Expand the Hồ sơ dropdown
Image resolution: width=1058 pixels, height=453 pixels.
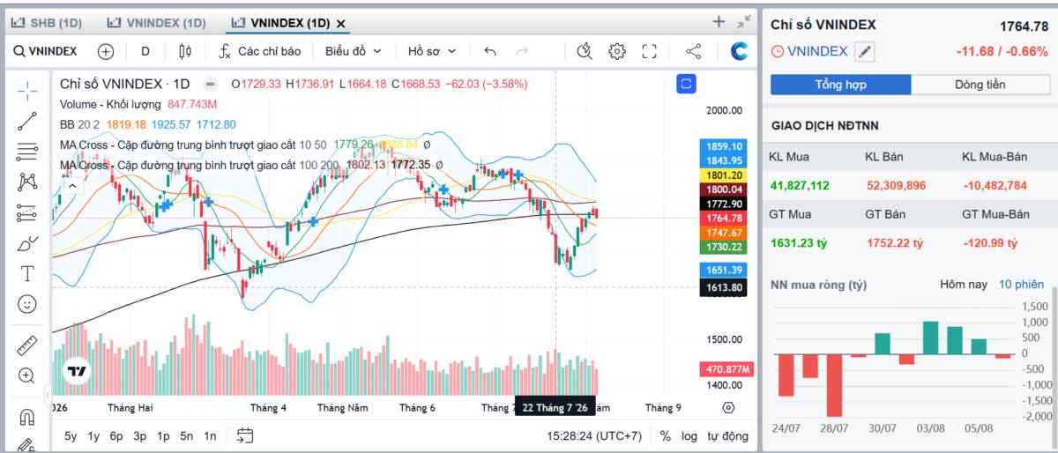click(432, 51)
